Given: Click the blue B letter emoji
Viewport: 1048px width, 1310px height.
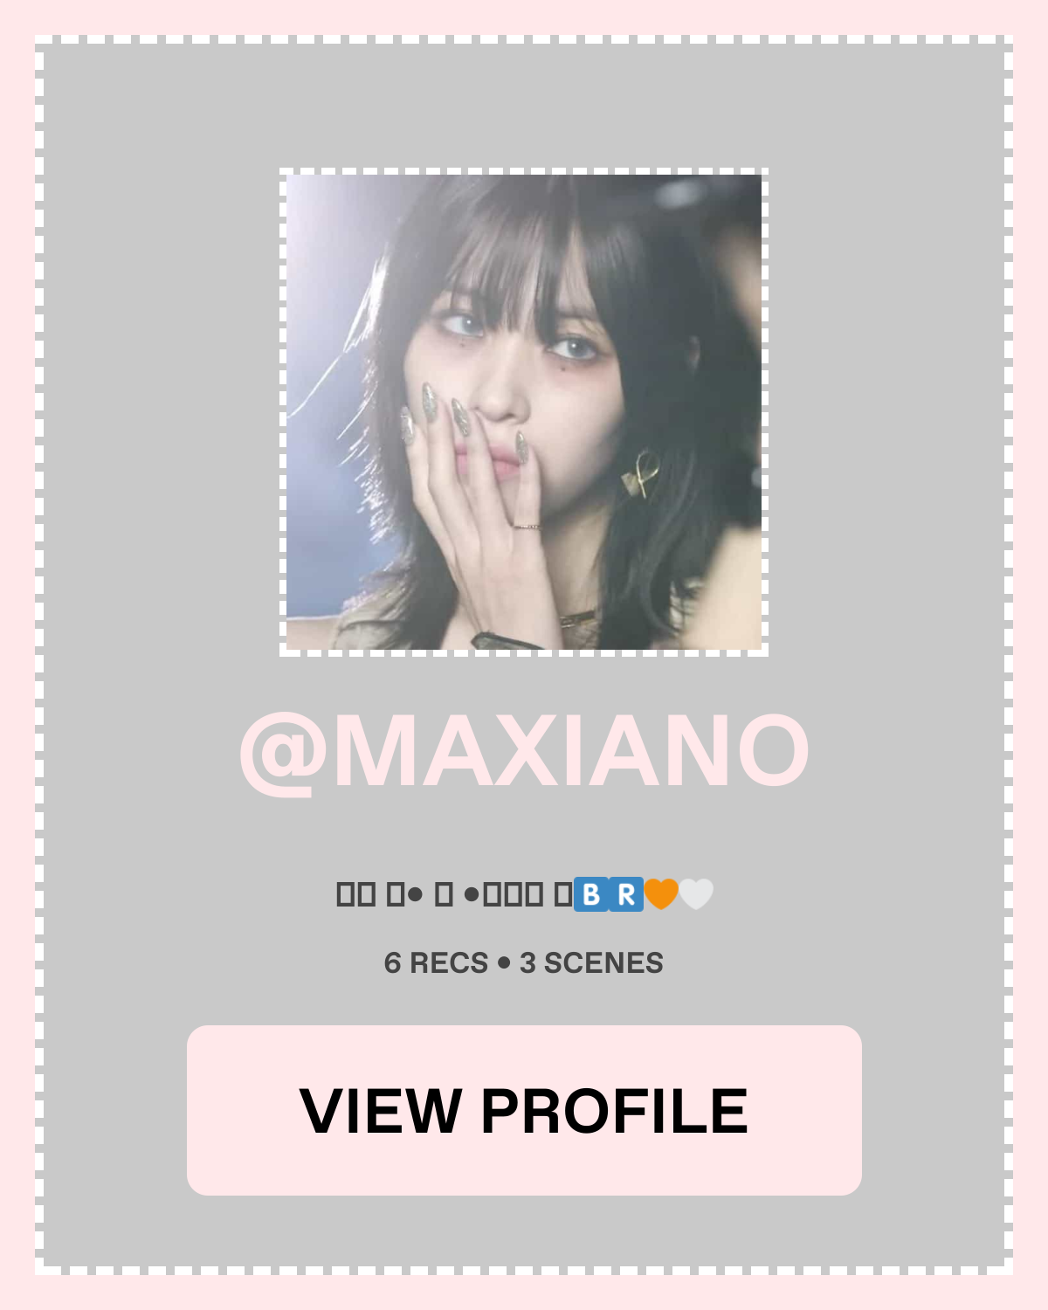Looking at the screenshot, I should click(591, 894).
